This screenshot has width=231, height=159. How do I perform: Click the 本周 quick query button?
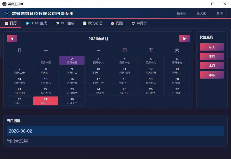(212, 57)
